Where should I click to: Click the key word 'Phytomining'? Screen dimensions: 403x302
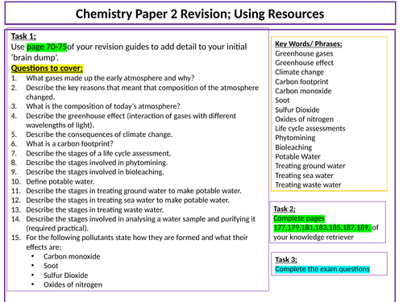[x=295, y=138]
